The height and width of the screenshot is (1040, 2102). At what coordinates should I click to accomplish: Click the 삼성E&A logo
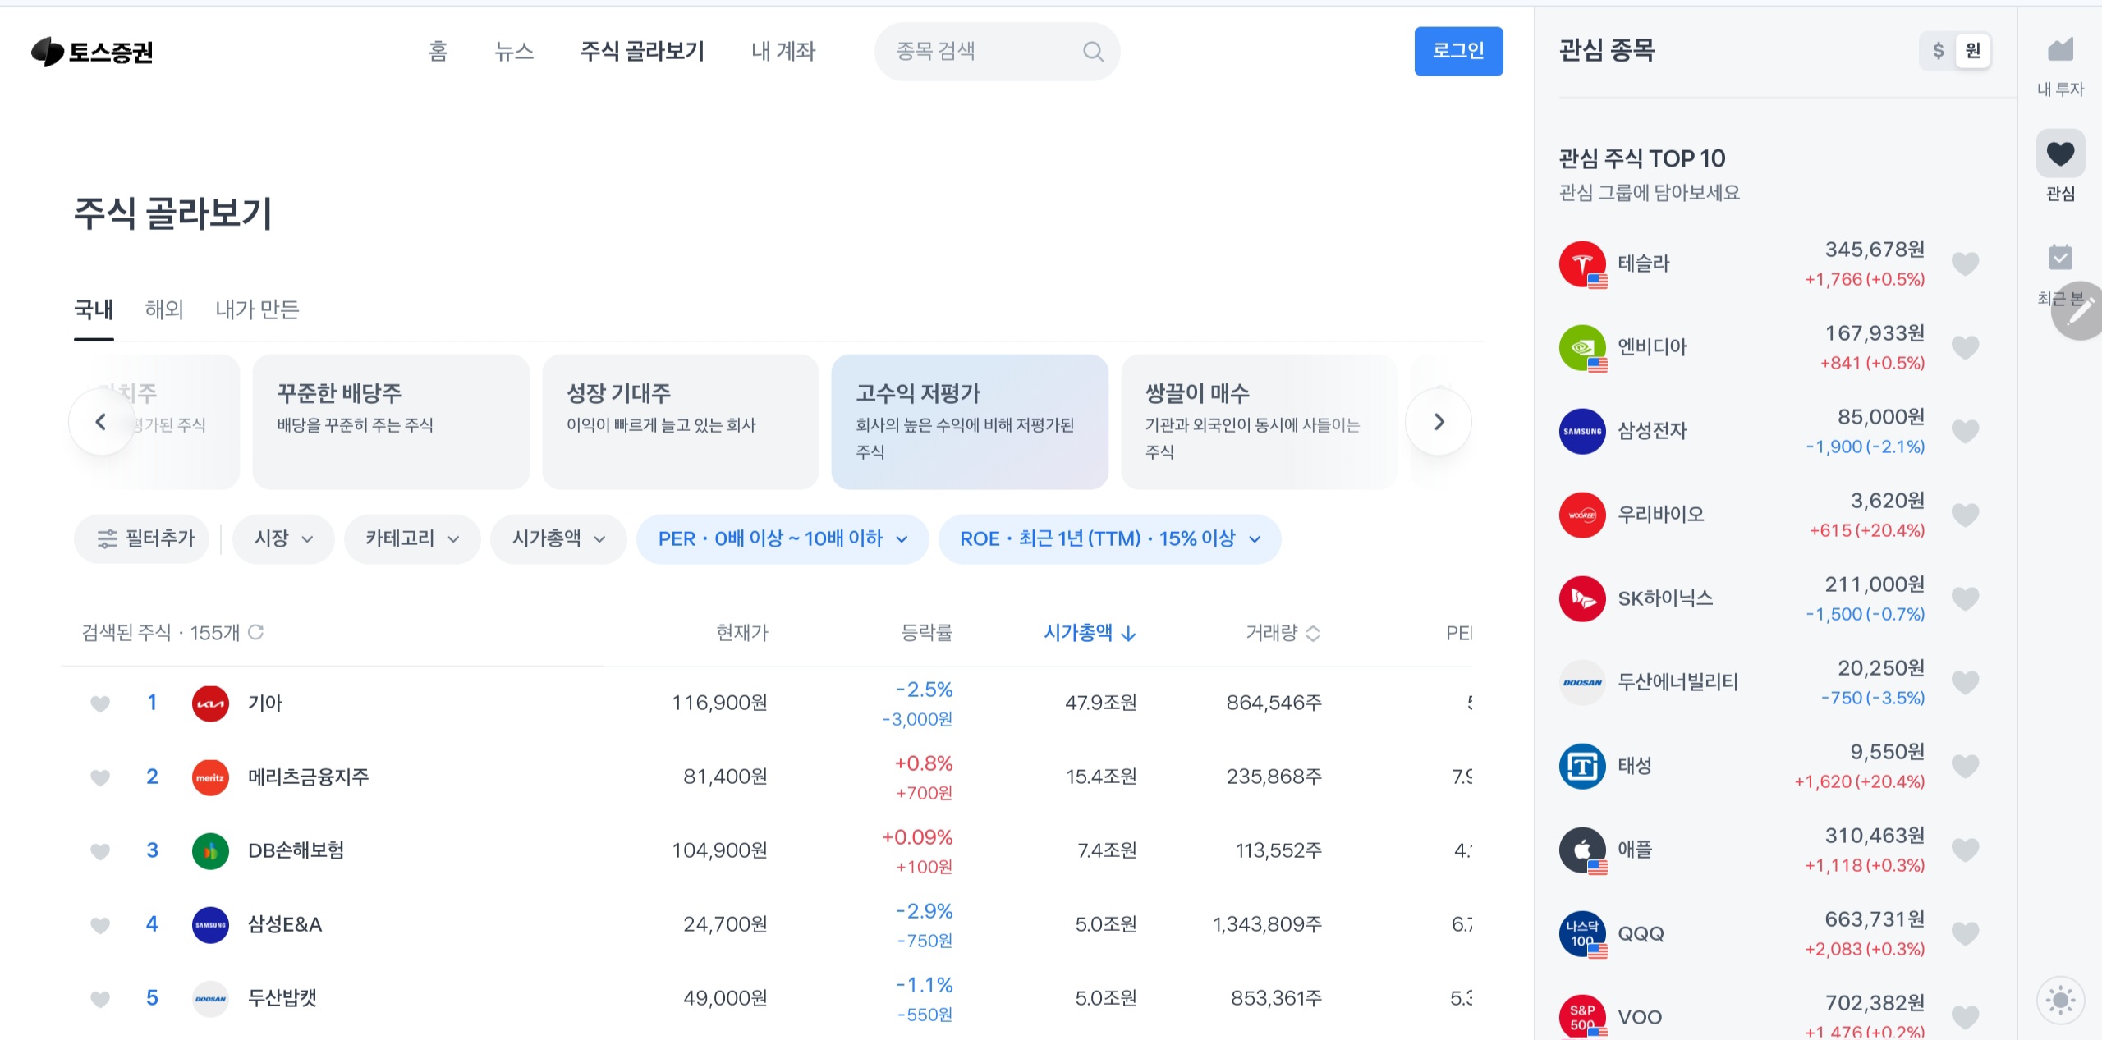[x=210, y=925]
